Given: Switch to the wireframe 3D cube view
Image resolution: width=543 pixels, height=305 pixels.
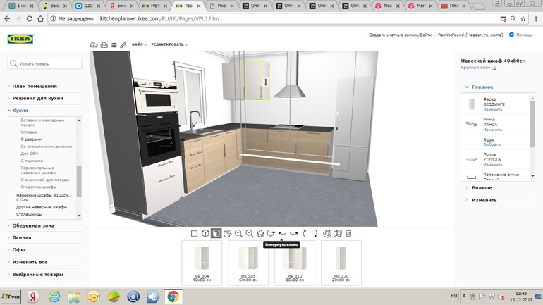Looking at the screenshot, I should [205, 233].
